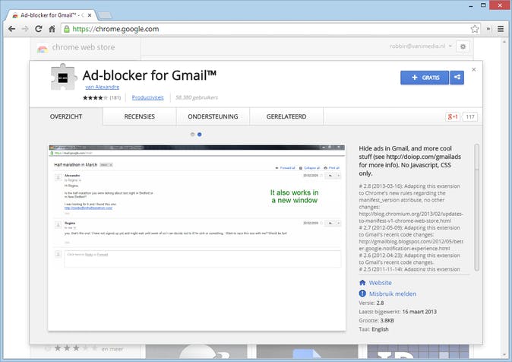Share the extension using the share icon button

point(457,78)
